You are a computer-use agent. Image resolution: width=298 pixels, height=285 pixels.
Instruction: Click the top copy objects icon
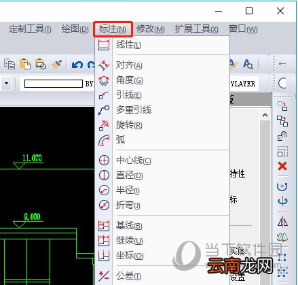click(282, 106)
